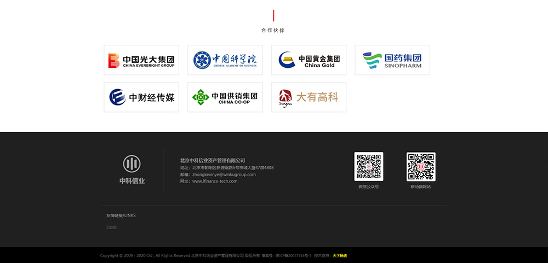The height and width of the screenshot is (263, 548).
Task: Open the Chinese Academy of Sciences logo
Action: (225, 60)
